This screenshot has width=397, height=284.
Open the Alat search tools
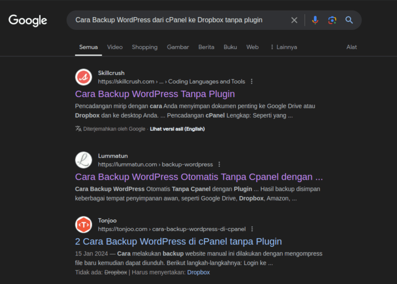(x=352, y=47)
